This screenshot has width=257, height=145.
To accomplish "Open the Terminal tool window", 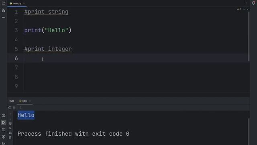I will click(x=4, y=130).
